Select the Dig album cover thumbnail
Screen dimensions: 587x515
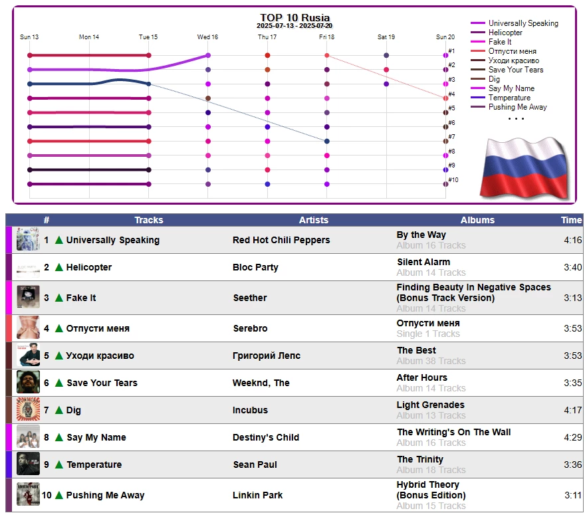(x=28, y=410)
